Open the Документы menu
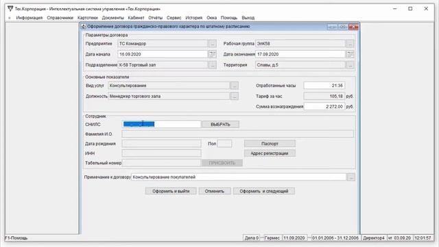The width and height of the screenshot is (439, 247). click(112, 18)
